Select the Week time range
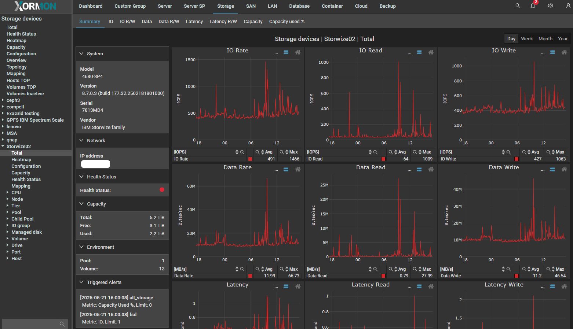 click(x=527, y=39)
